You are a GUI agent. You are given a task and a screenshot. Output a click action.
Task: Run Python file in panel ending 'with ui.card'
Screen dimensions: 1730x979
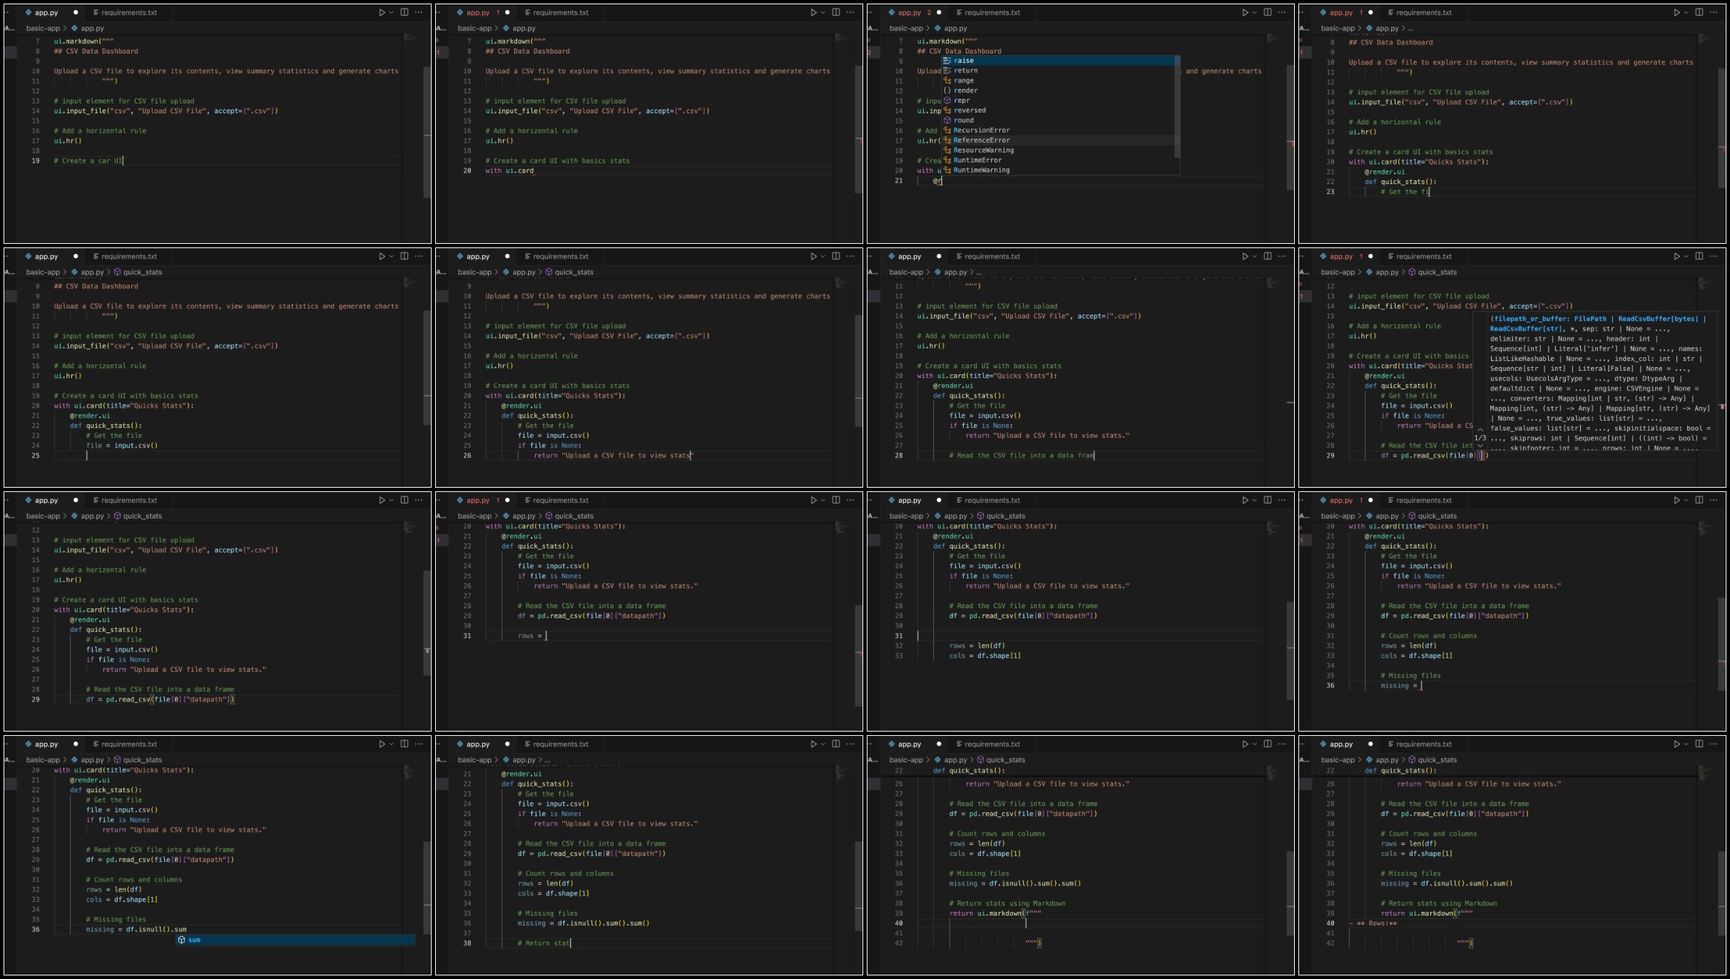click(813, 12)
